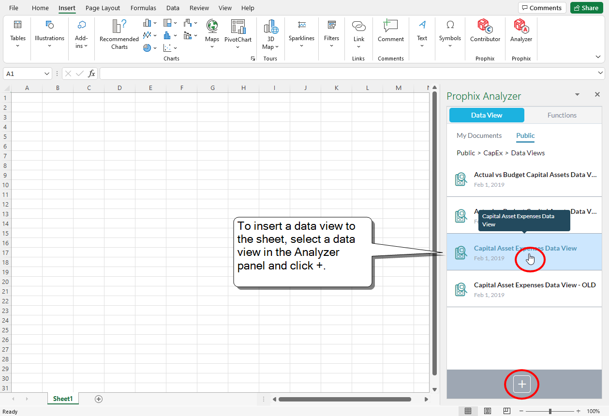
Task: Select the Sheet1 worksheet tab
Action: click(63, 399)
